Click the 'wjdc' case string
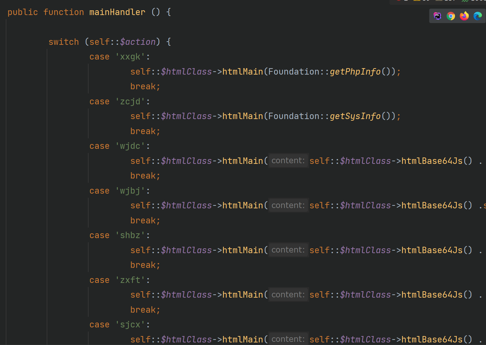The width and height of the screenshot is (486, 345). pyautogui.click(x=130, y=146)
